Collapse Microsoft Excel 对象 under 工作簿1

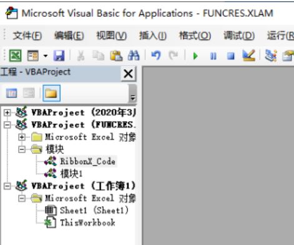tap(22, 198)
